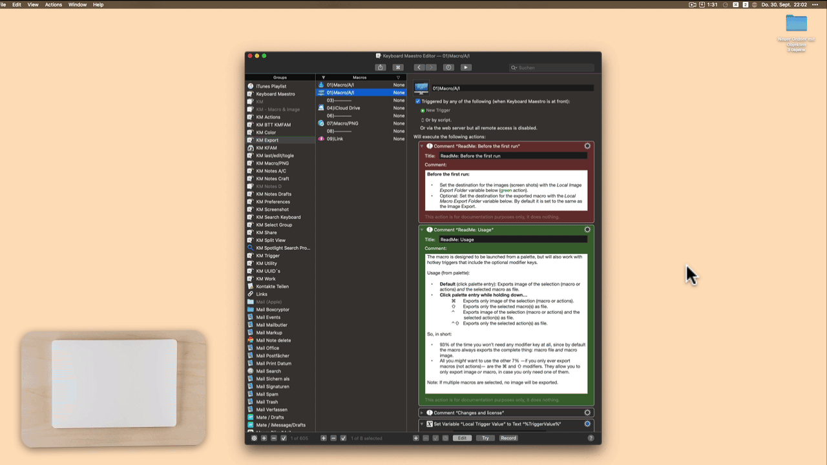The height and width of the screenshot is (465, 827).
Task: Go back with the left arrow toolbar button
Action: tap(419, 67)
